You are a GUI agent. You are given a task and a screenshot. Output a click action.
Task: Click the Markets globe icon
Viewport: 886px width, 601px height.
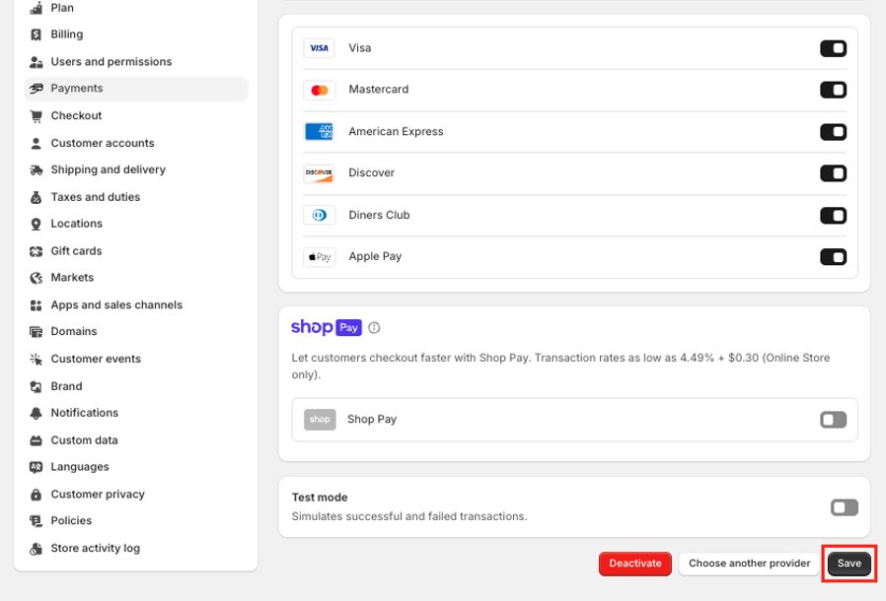tap(37, 278)
